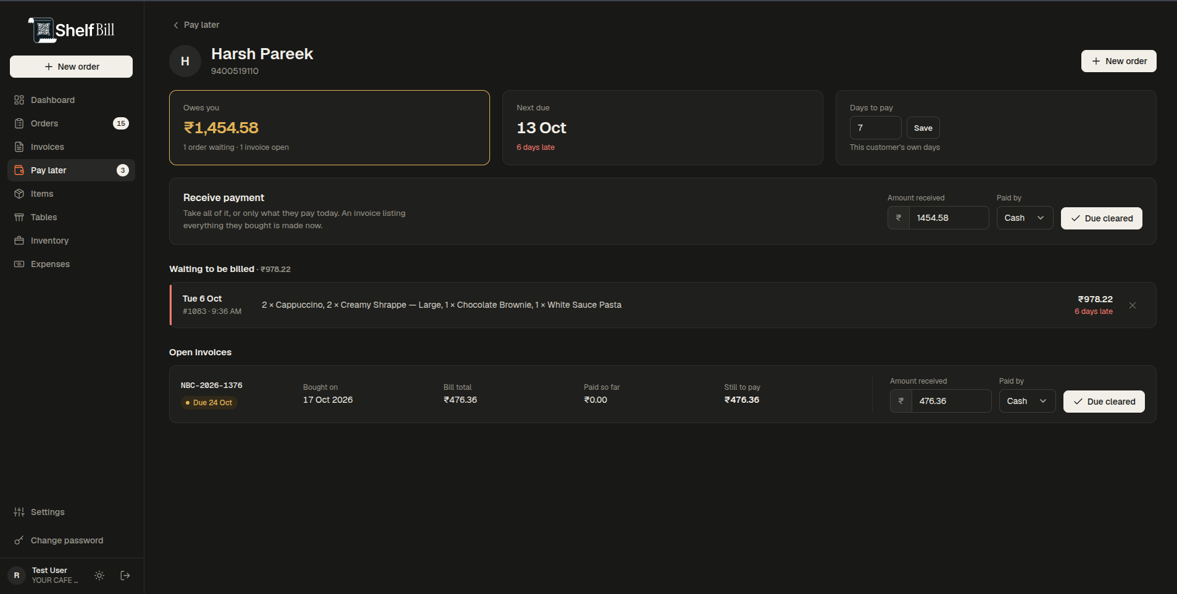Click the Owes you ₹1,454.58 card

pos(330,128)
